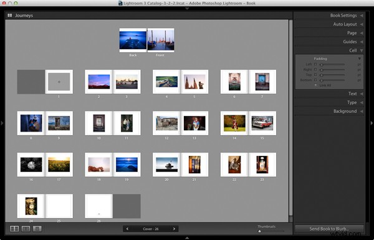374x240 pixels.
Task: Select page 12 thumbnail
Action: [166, 123]
